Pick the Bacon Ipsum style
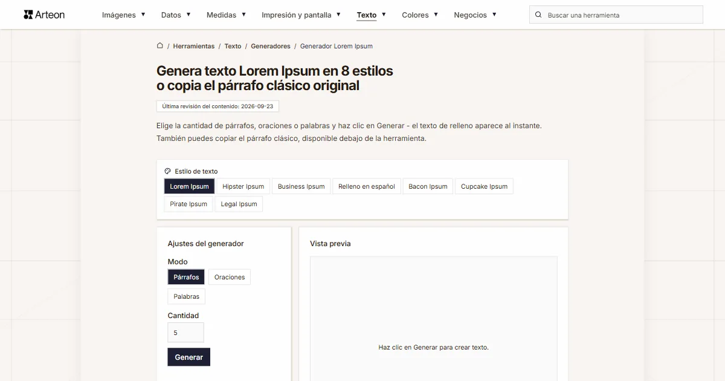The height and width of the screenshot is (381, 725). click(428, 186)
